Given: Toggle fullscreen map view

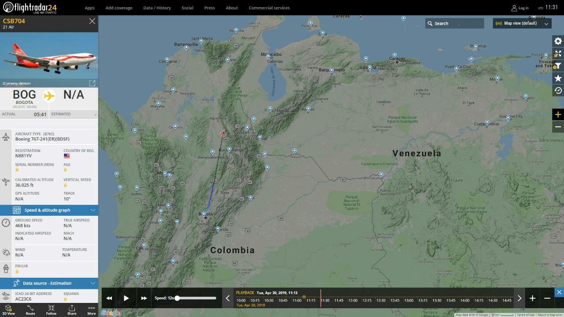Looking at the screenshot, I should click(558, 53).
